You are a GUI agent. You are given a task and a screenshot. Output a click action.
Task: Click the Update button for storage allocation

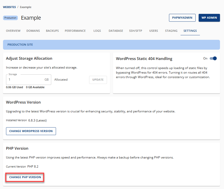pyautogui.click(x=98, y=80)
